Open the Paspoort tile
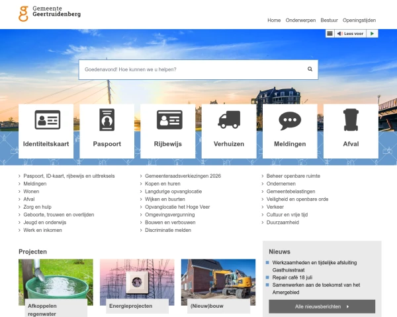Screen dimensions: 397x317 107,131
